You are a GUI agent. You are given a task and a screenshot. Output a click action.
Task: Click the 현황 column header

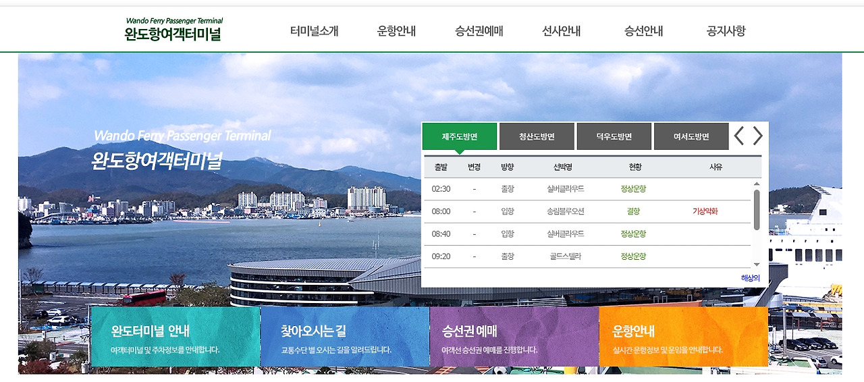[x=635, y=167]
